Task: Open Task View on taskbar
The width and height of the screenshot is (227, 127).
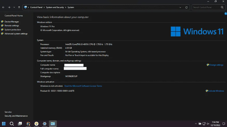Action: tap(20, 124)
